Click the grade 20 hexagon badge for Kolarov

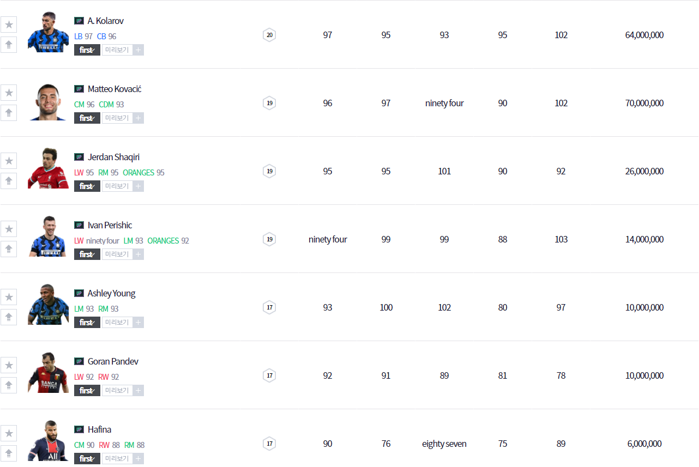coord(269,35)
